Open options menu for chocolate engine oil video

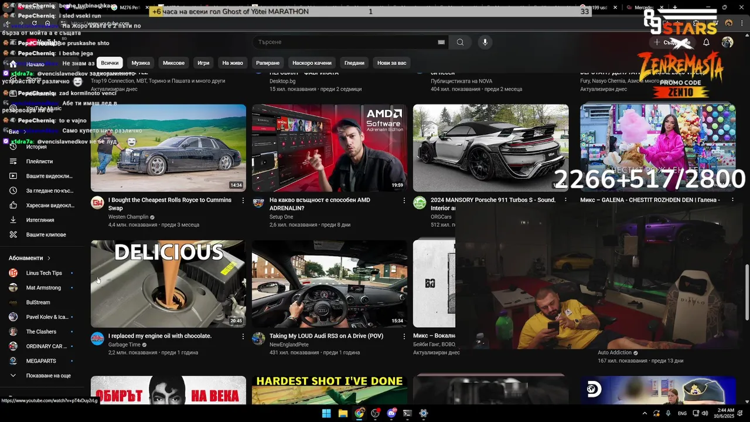243,336
